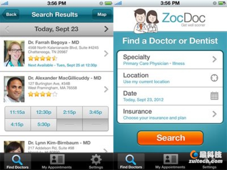The height and width of the screenshot is (170, 227).
Task: Tap My Appointments icon in right tab bar
Action: click(171, 159)
